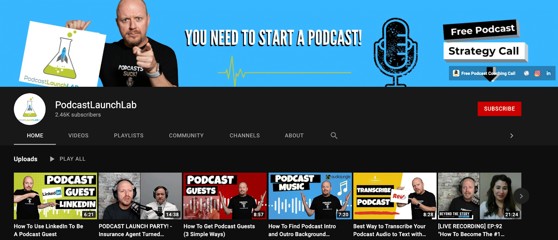Screen dimensions: 558x240
Task: Open the Playlists tab
Action: click(x=129, y=135)
